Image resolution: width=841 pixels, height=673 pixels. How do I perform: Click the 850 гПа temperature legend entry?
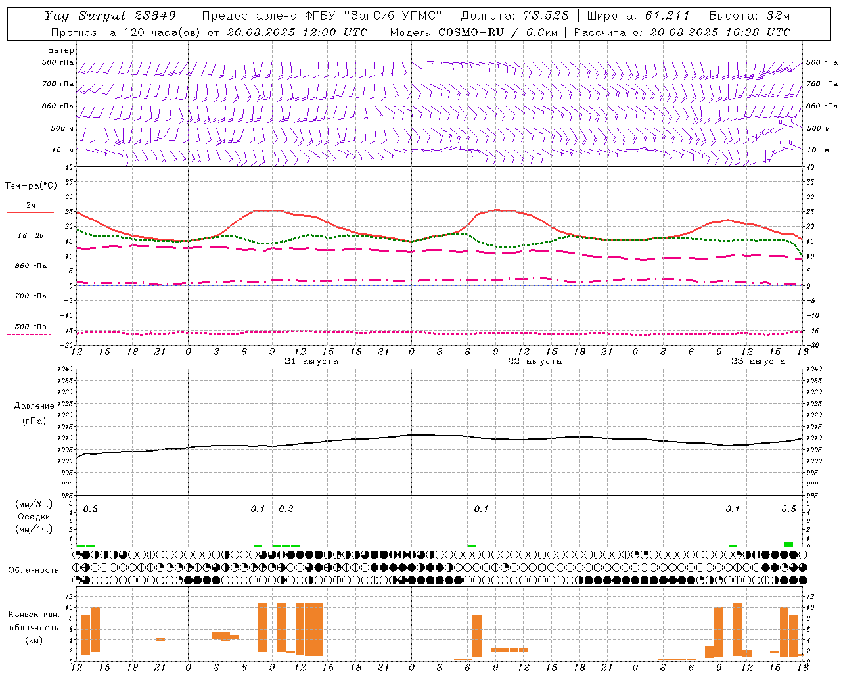click(x=31, y=266)
